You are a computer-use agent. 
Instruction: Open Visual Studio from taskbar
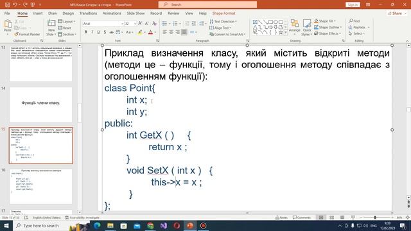[164, 225]
